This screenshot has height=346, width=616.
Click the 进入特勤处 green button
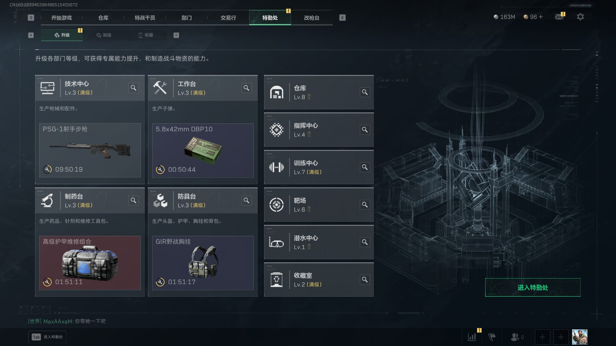pos(533,287)
